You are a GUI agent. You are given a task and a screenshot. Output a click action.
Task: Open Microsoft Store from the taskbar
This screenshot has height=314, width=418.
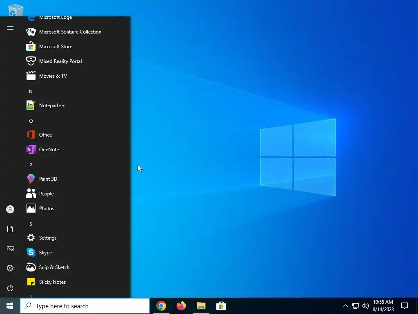tap(221, 306)
